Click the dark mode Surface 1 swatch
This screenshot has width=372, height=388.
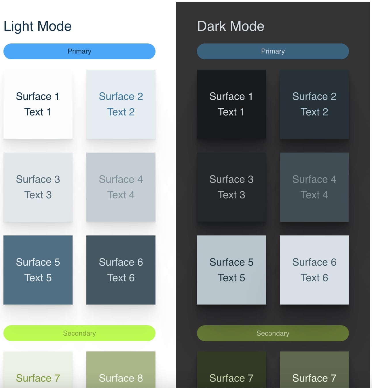coord(231,104)
